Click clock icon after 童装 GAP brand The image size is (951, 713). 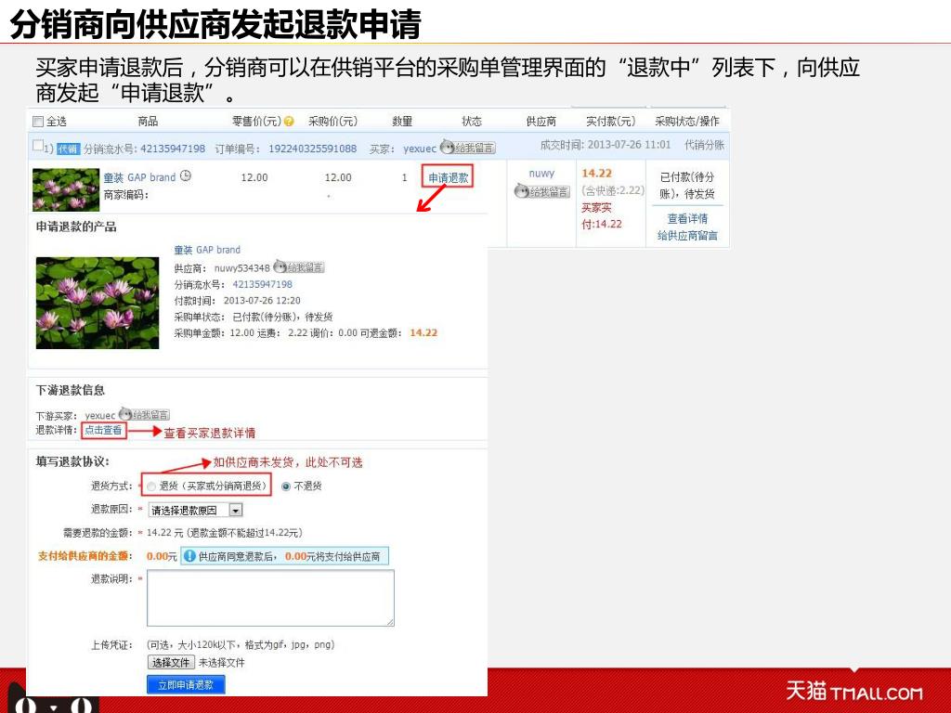pos(186,175)
